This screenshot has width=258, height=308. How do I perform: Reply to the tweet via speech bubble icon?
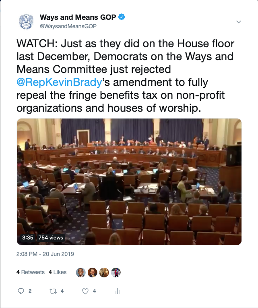(21, 291)
